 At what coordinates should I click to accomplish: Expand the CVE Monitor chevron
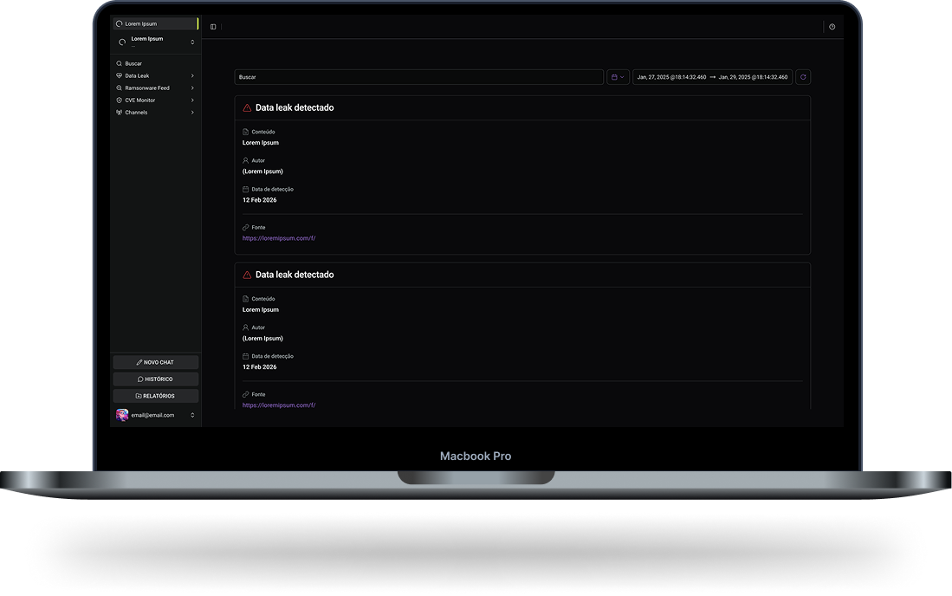coord(192,100)
